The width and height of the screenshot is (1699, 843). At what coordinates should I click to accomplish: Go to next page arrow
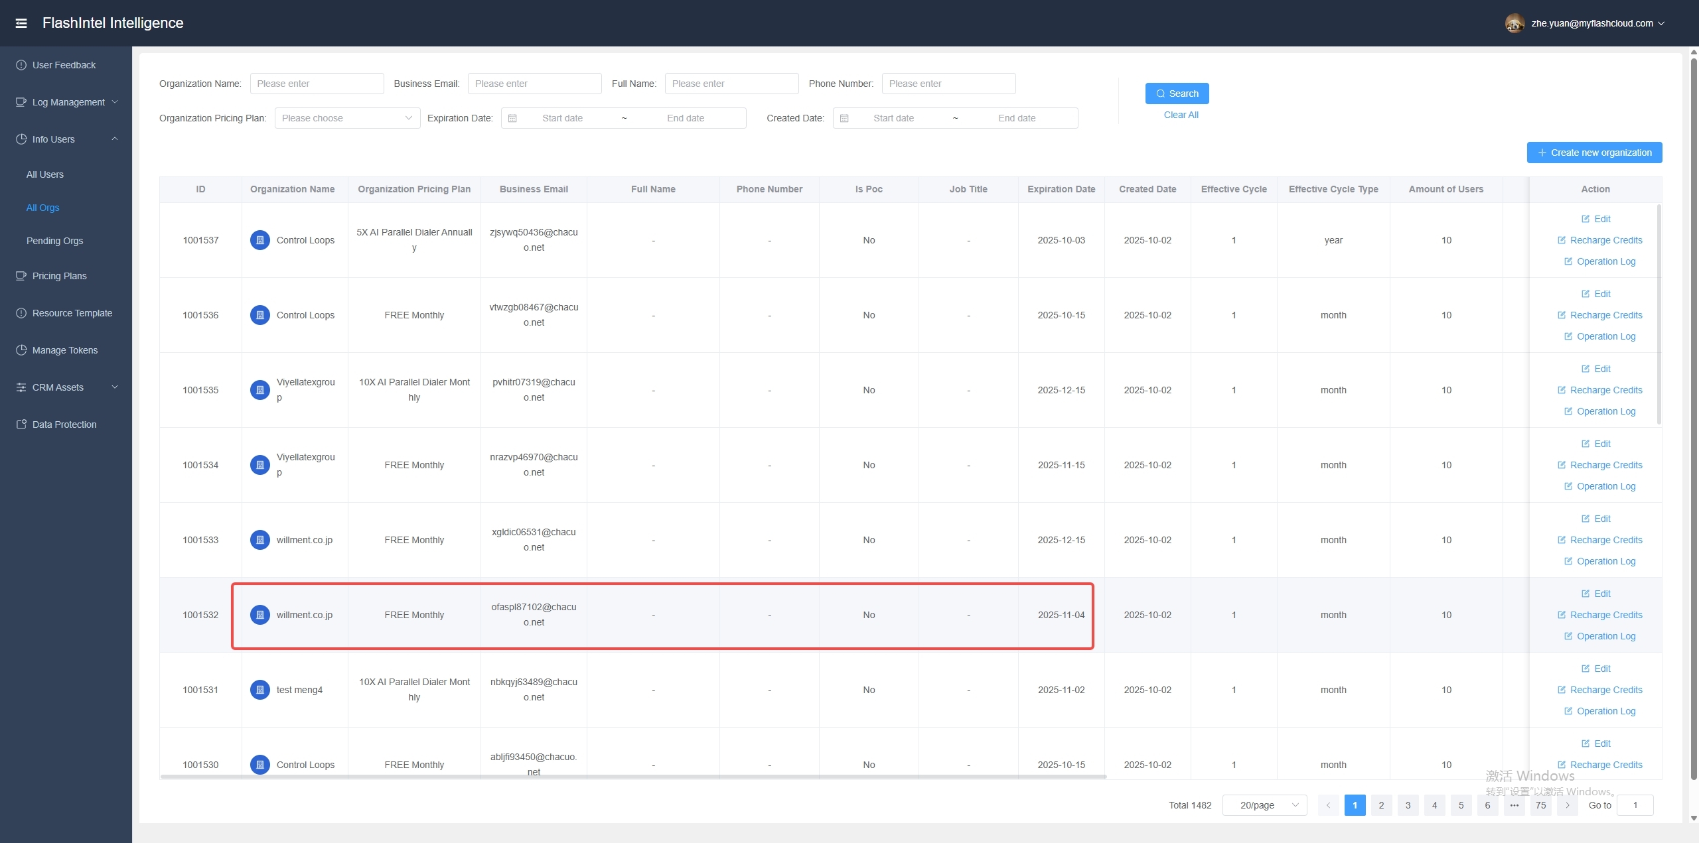(1568, 805)
